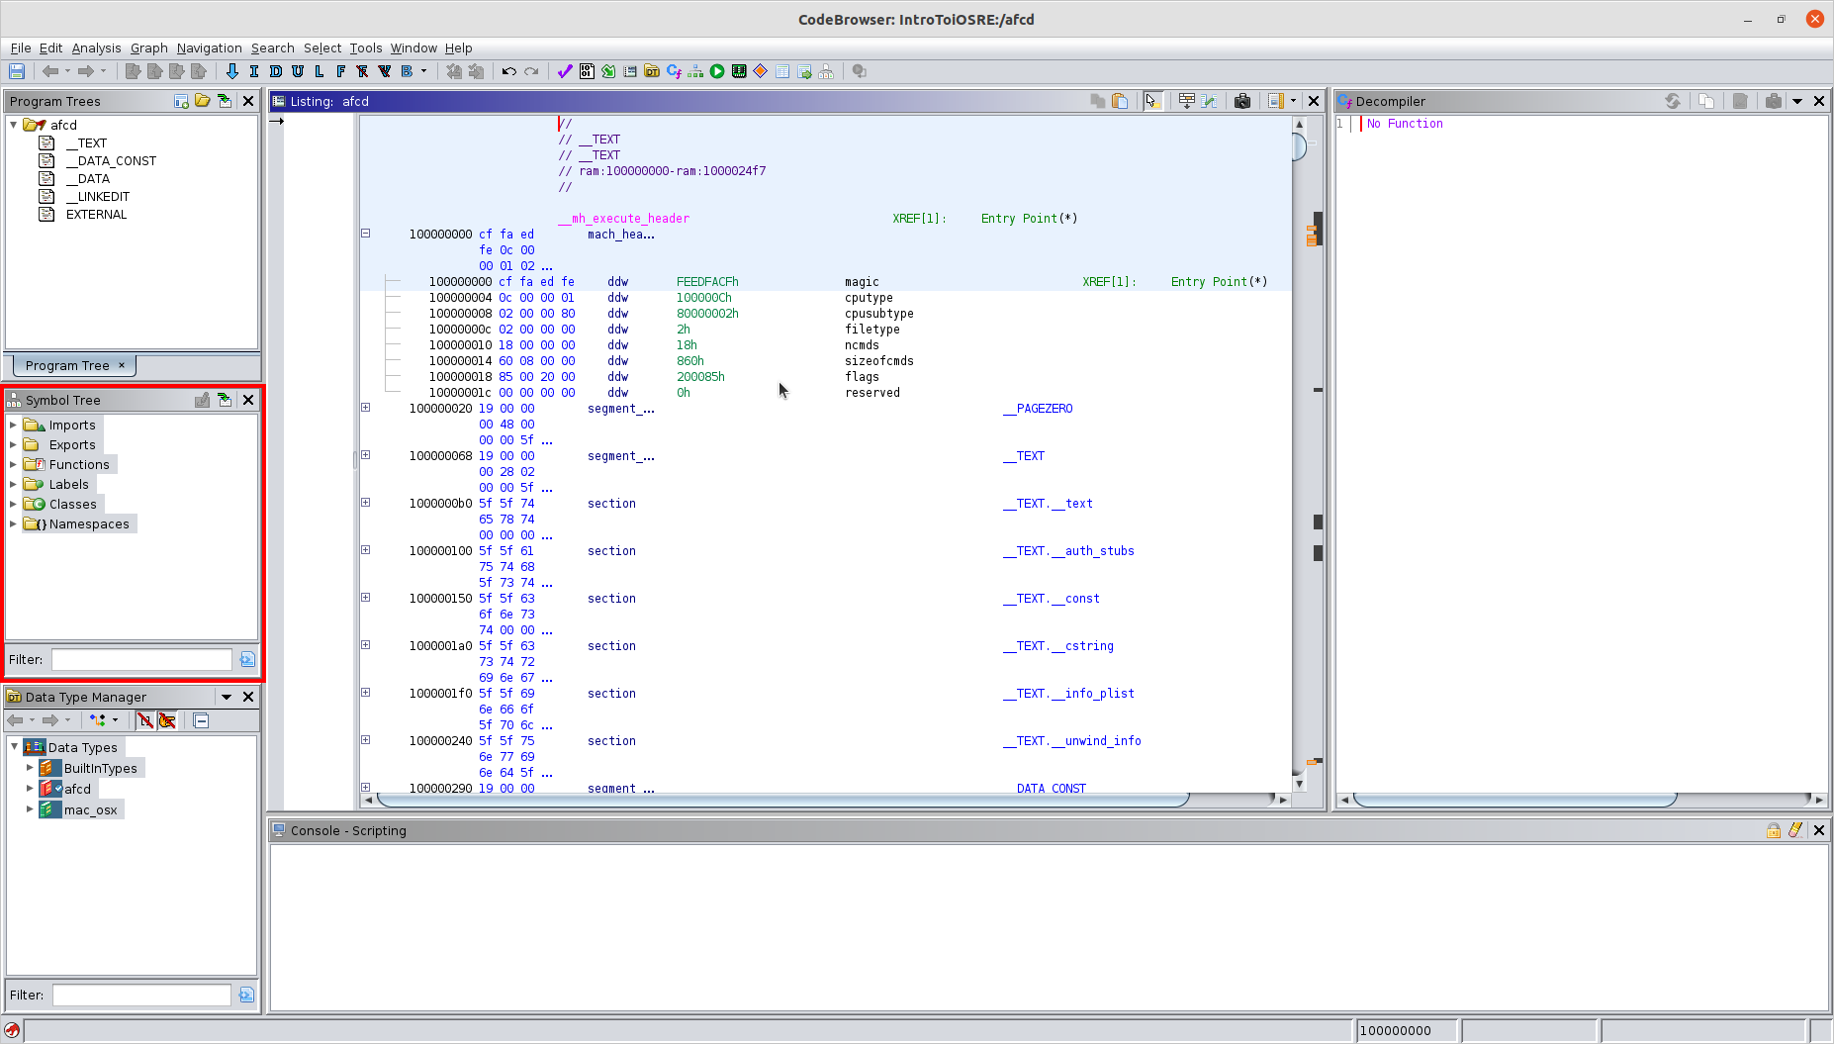Select the Function (F) navigation icon
Viewport: 1834px width, 1044px height.
coord(341,71)
